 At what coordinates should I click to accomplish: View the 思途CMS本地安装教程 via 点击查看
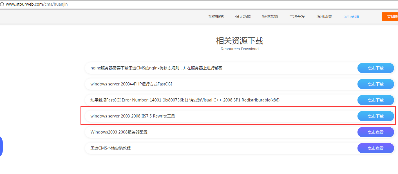click(x=375, y=148)
